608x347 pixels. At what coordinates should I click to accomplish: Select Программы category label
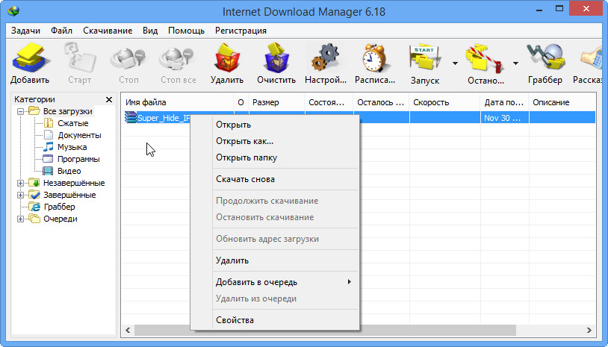(x=78, y=159)
